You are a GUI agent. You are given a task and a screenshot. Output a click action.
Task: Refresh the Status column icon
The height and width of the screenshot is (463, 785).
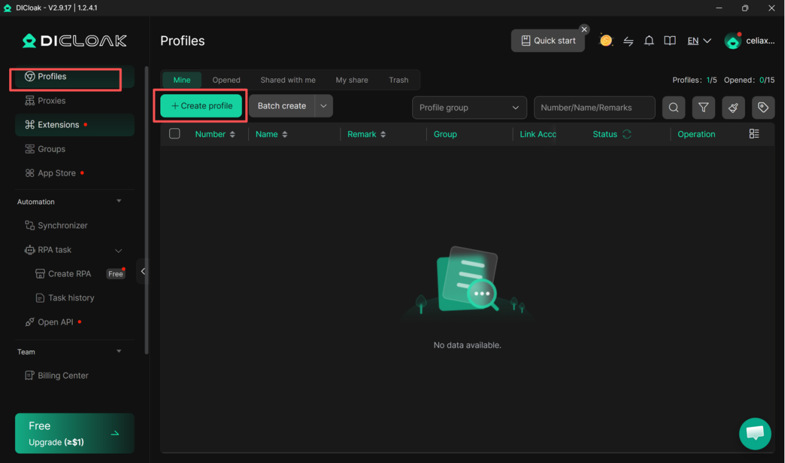click(627, 134)
